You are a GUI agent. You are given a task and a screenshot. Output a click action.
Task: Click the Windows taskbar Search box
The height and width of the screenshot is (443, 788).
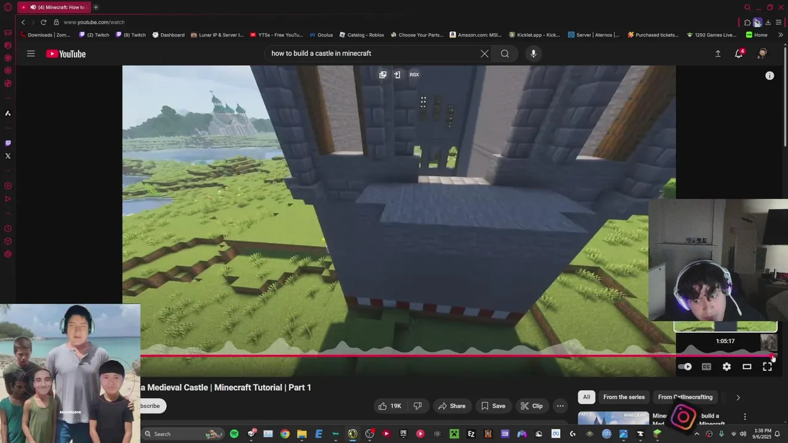182,434
